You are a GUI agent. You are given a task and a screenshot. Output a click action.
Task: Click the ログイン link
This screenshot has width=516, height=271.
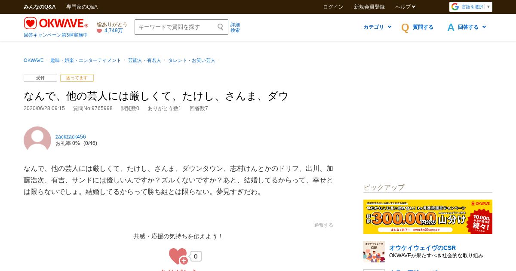point(333,7)
